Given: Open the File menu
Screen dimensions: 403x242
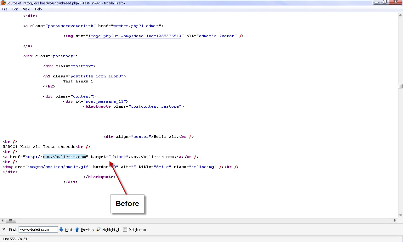Looking at the screenshot, I should point(5,9).
